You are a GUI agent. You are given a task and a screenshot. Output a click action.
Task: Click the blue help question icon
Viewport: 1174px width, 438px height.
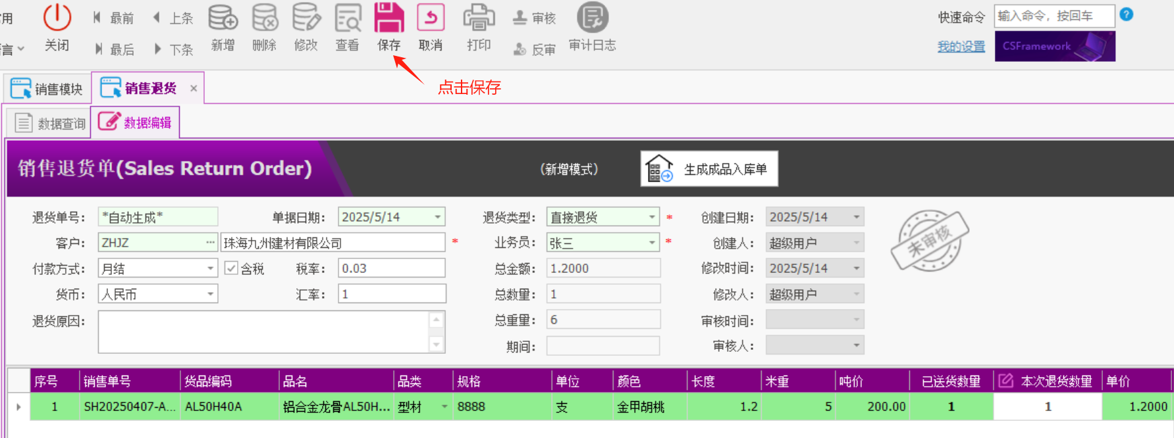tap(1127, 14)
